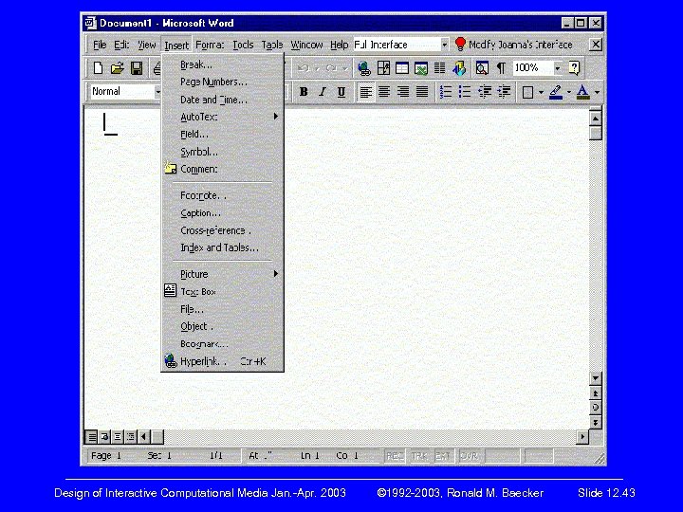Set Center paragraph alignment
Screen dimensions: 683x512
(384, 92)
